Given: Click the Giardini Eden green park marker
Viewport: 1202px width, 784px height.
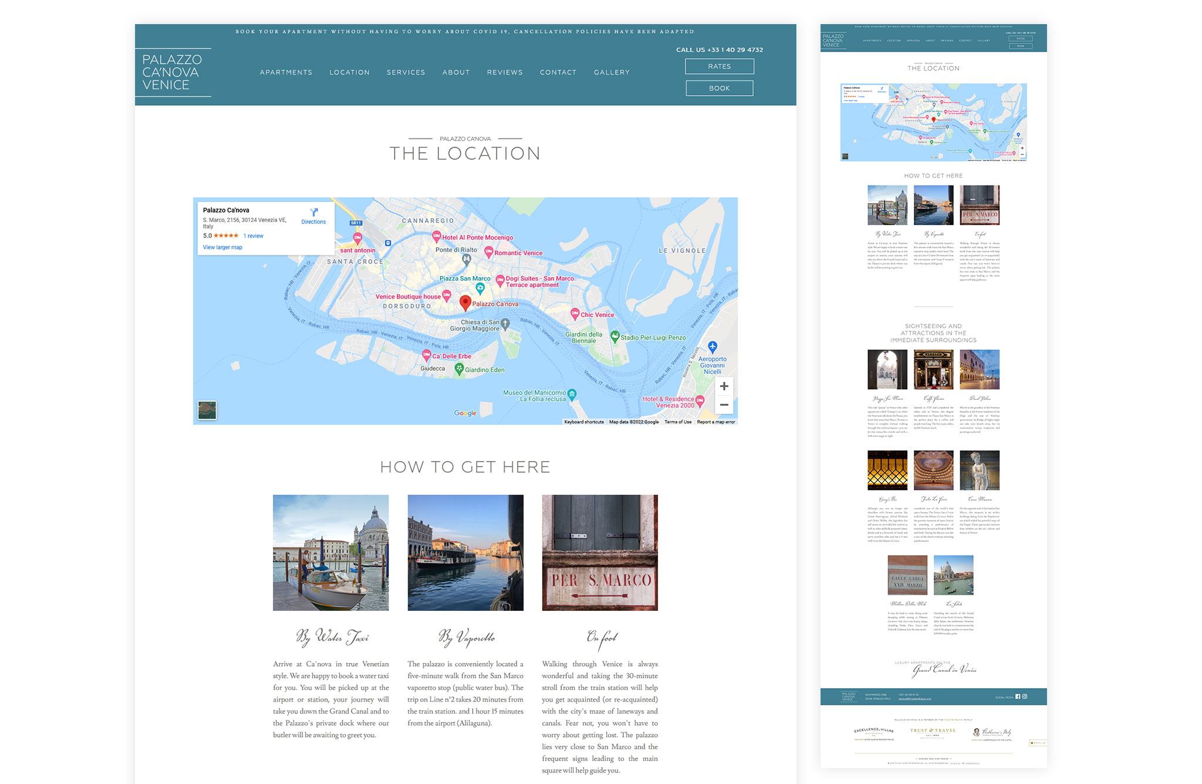Looking at the screenshot, I should (460, 368).
